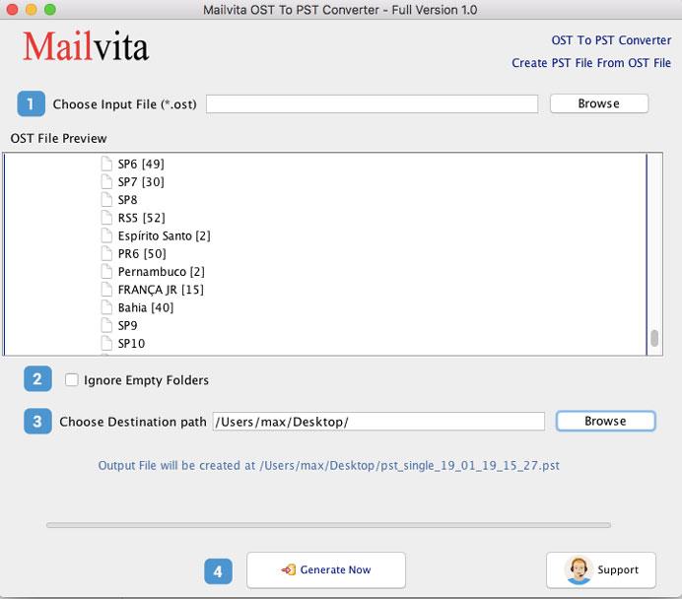The image size is (682, 599).
Task: Click the step 1 number badge
Action: point(31,103)
